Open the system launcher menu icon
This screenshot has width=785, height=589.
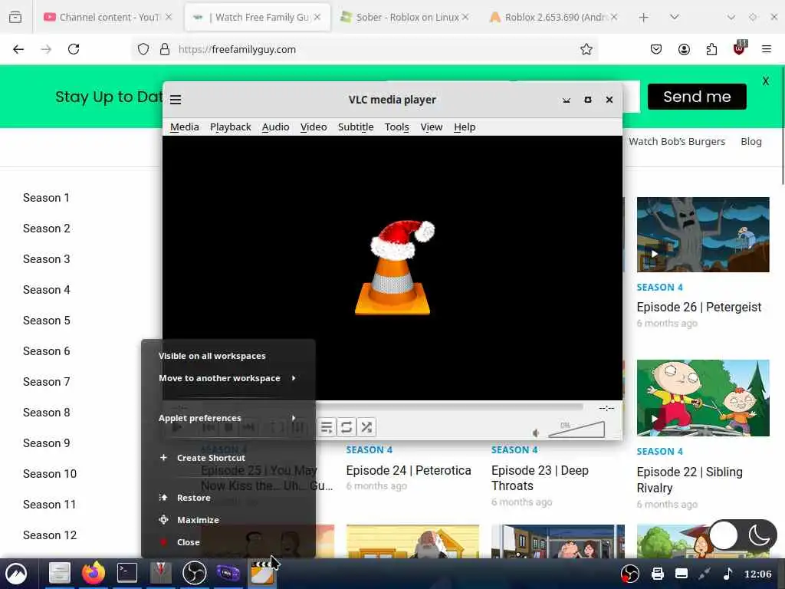(x=16, y=574)
